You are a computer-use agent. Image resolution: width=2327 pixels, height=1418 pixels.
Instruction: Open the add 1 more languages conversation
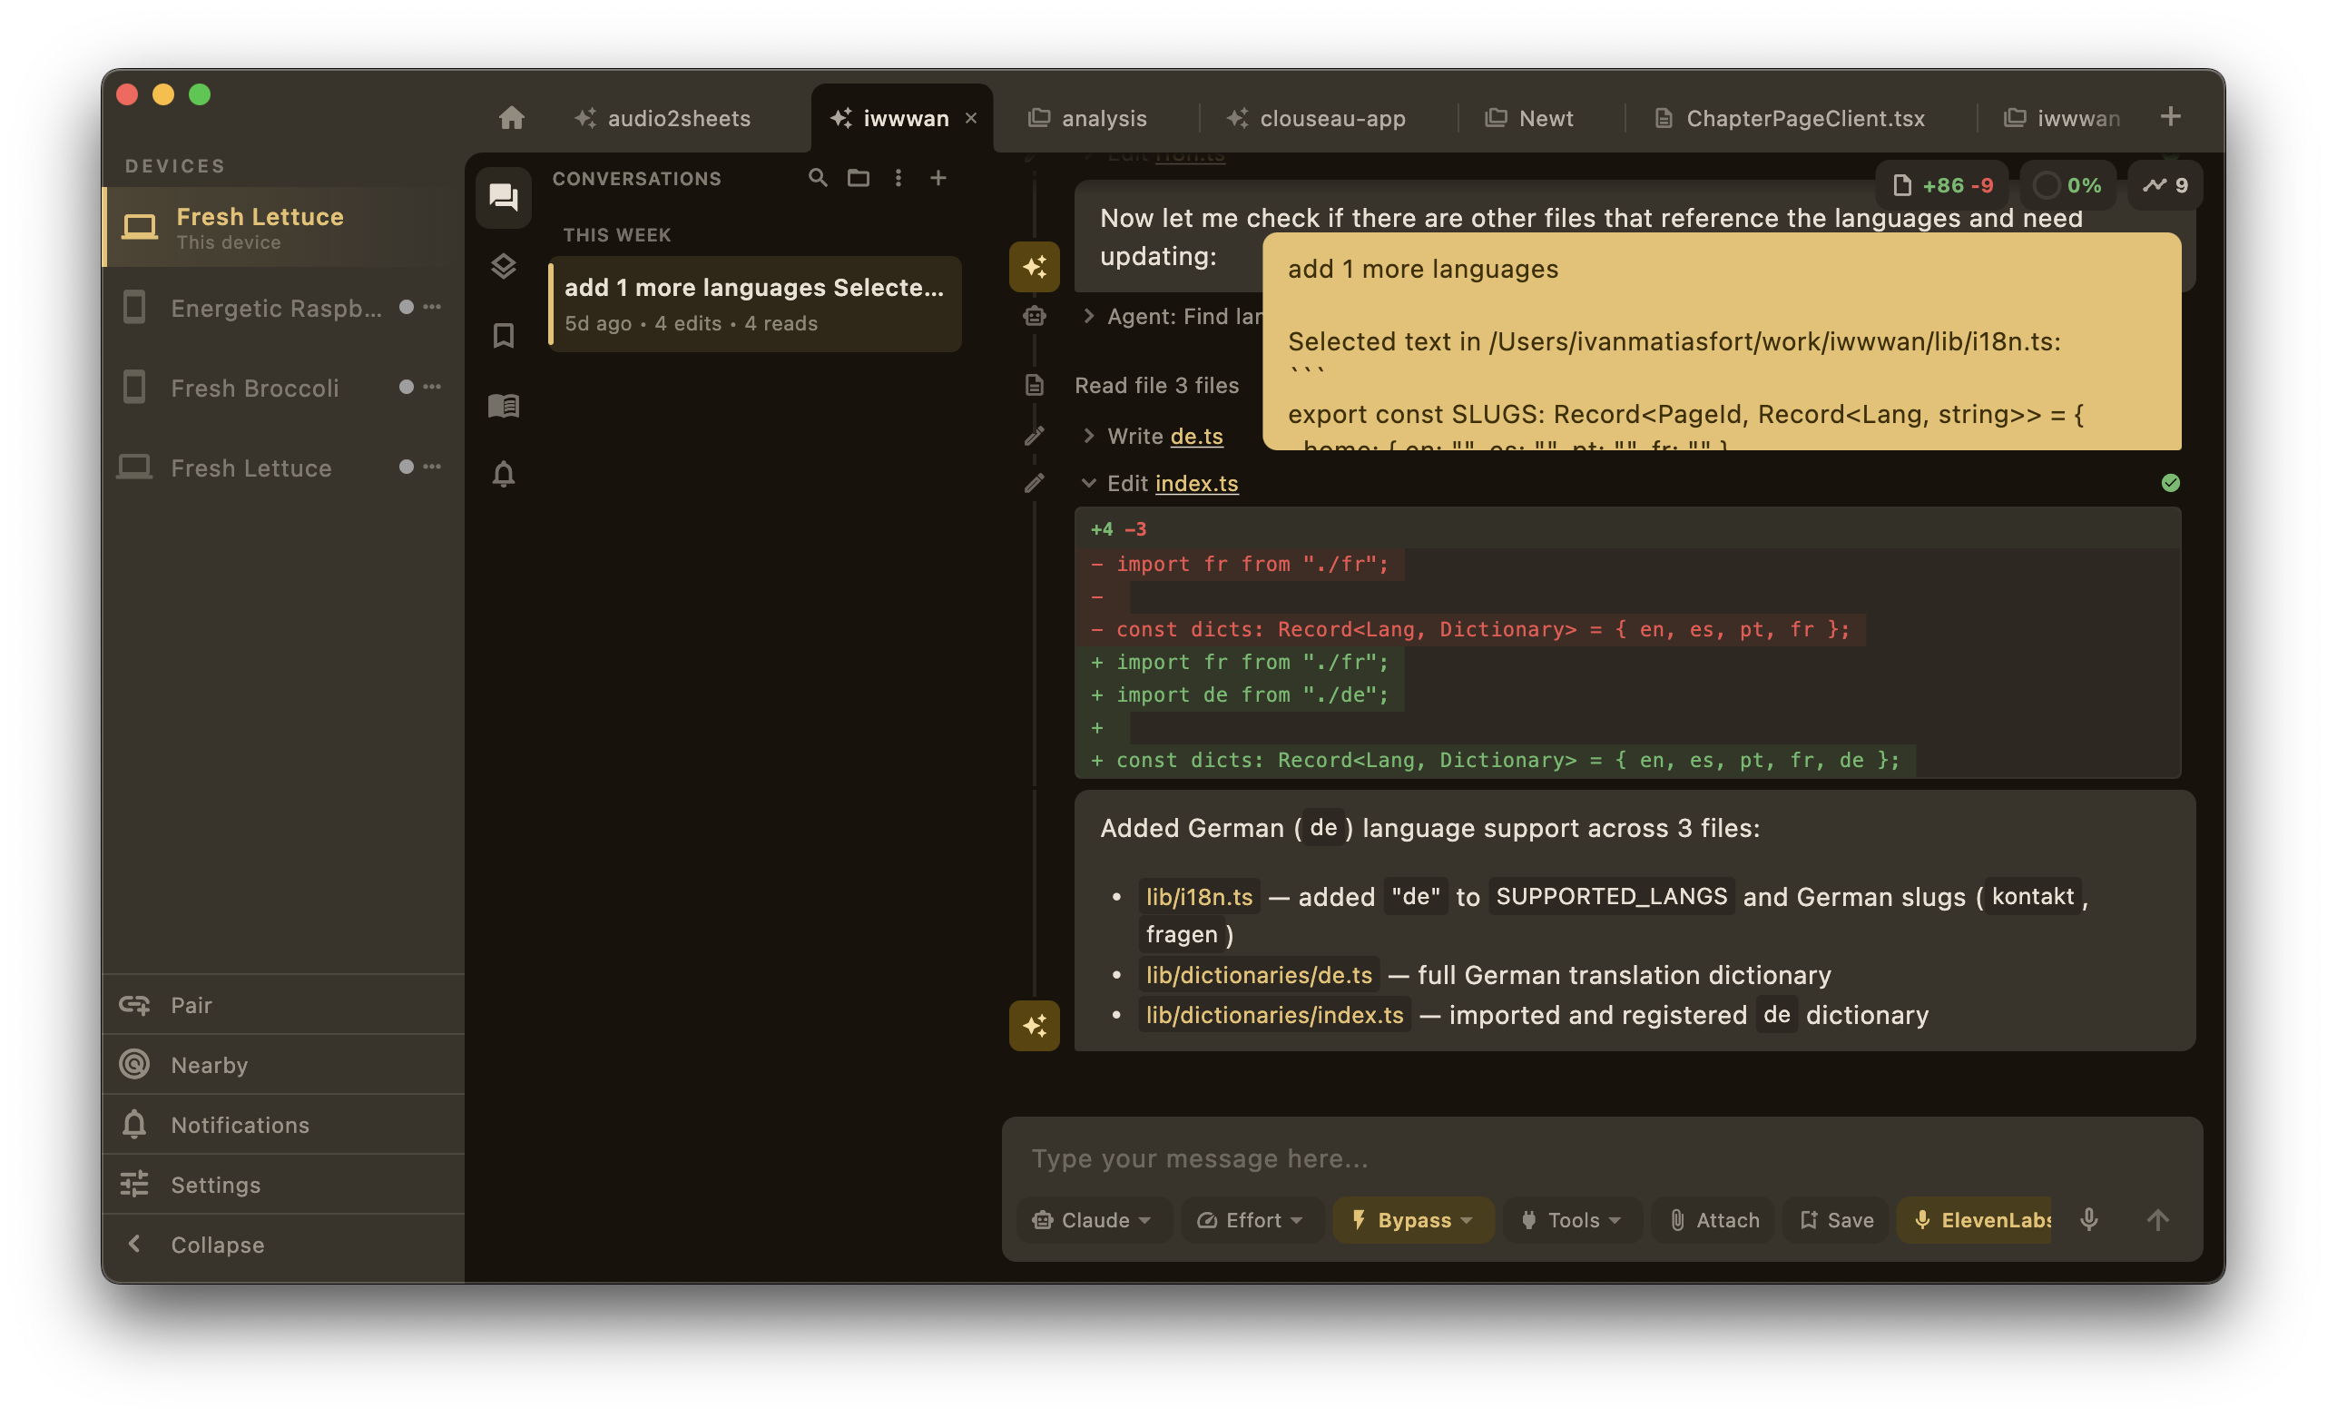pyautogui.click(x=753, y=303)
